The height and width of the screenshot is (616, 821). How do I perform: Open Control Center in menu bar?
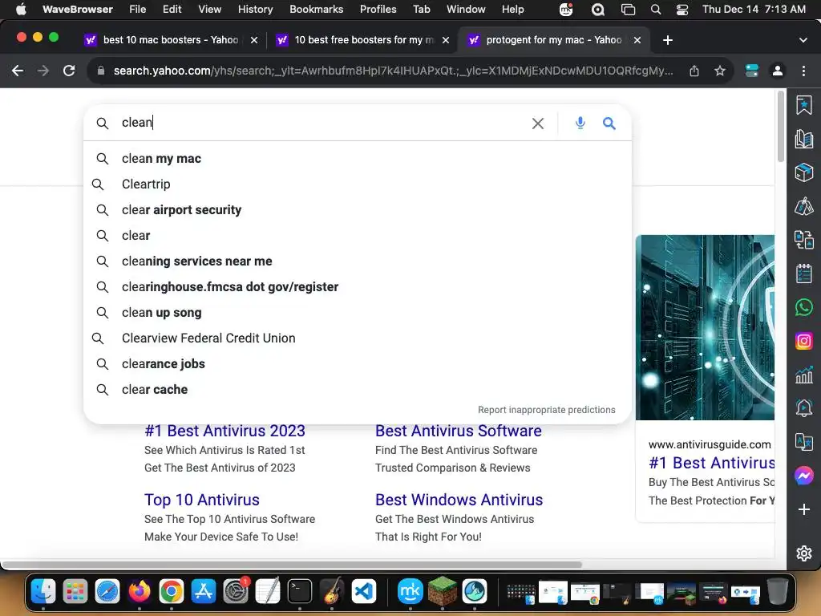682,9
